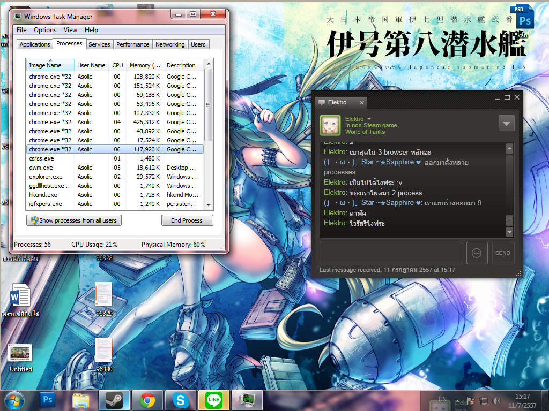Screen dimensions: 549x411
Task: Click the Steam chat message input field
Action: click(391, 253)
